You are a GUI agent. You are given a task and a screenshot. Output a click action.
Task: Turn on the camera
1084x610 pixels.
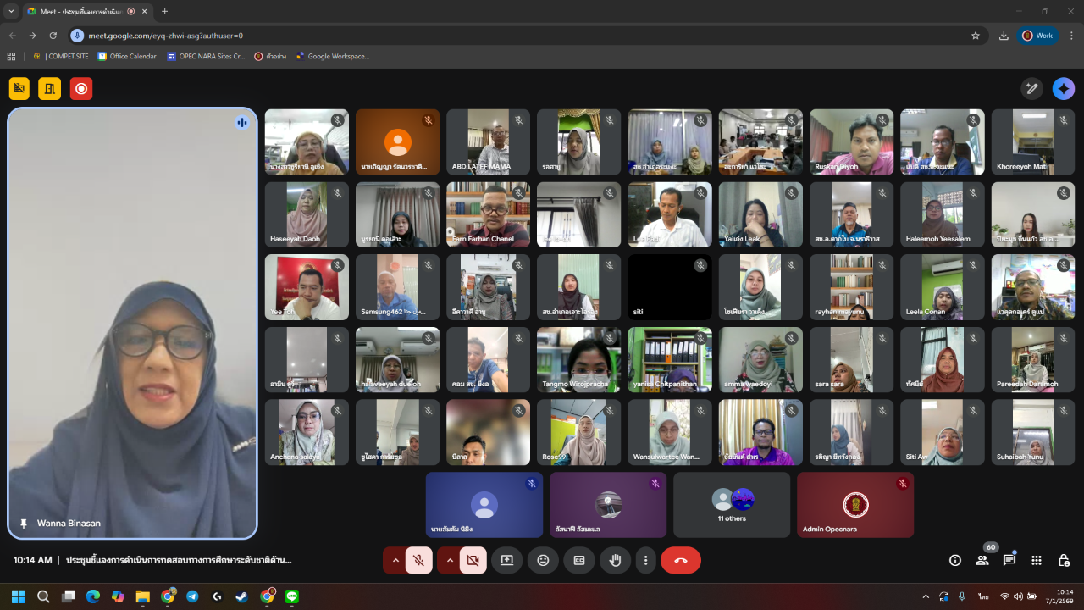point(473,560)
